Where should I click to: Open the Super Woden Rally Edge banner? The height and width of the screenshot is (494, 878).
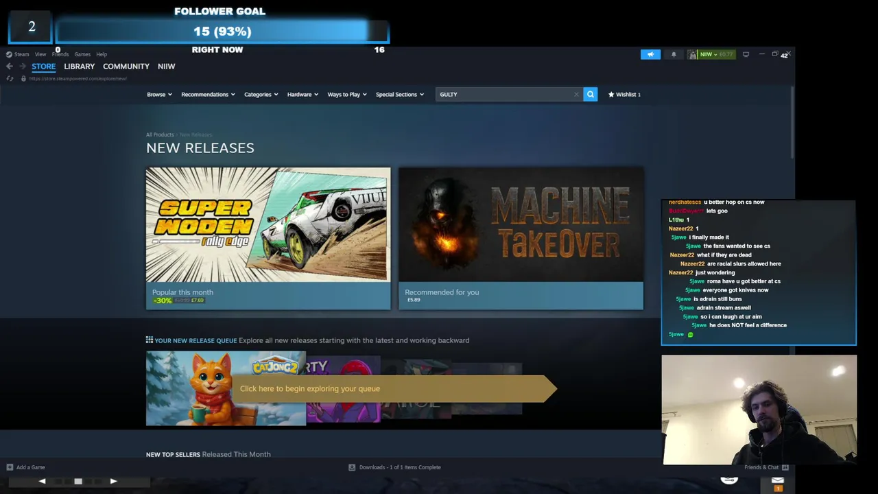pyautogui.click(x=268, y=224)
